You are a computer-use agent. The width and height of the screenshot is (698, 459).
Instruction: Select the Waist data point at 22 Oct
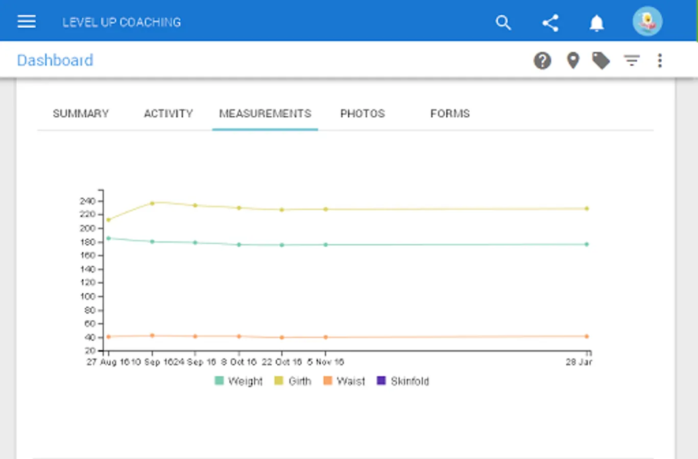pyautogui.click(x=282, y=338)
